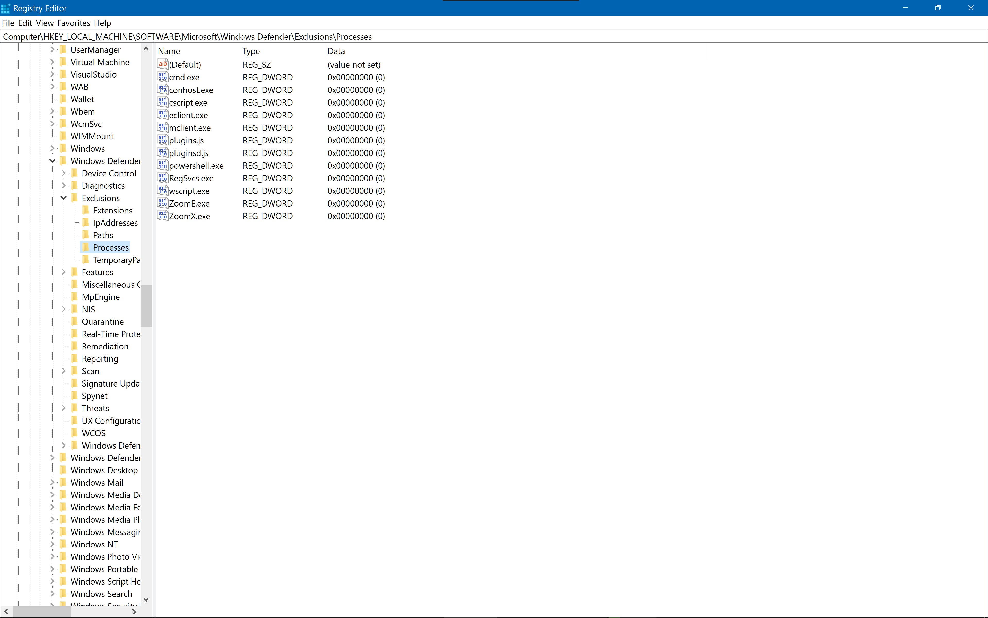Click the folder icon of the IpAddresses key
Viewport: 988px width, 618px height.
coord(86,223)
